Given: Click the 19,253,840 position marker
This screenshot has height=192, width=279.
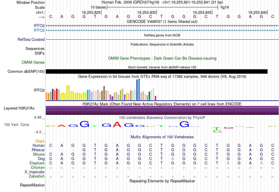Looking at the screenshot, I should (x=258, y=12).
